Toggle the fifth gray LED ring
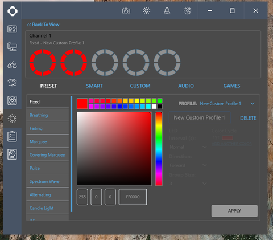Image resolution: width=273 pixels, height=240 pixels. 167,62
